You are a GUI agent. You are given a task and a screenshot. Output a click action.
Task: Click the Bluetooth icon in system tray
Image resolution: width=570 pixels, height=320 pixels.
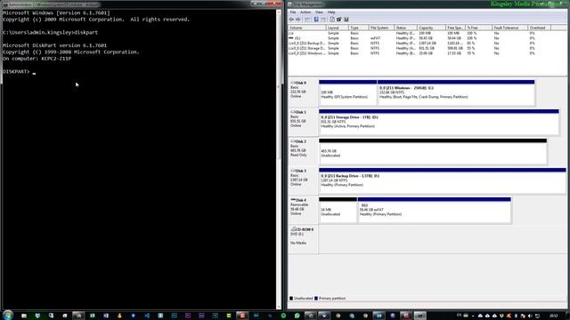[516, 316]
